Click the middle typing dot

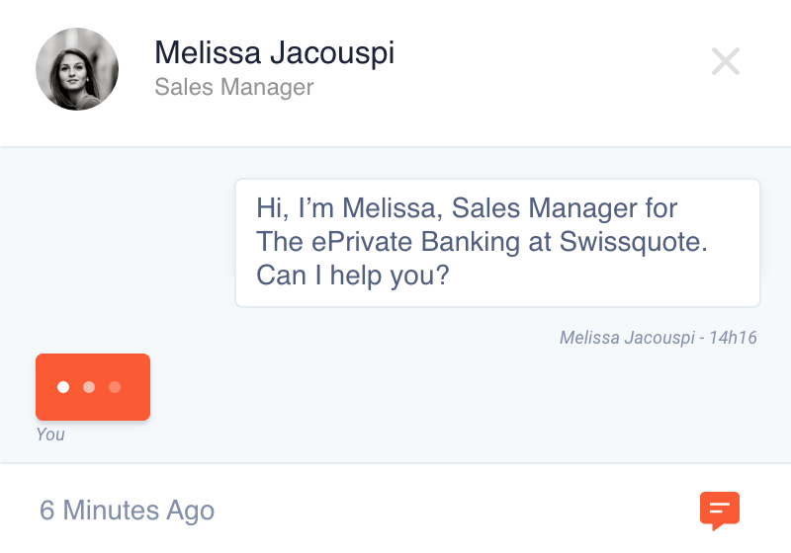tap(89, 387)
